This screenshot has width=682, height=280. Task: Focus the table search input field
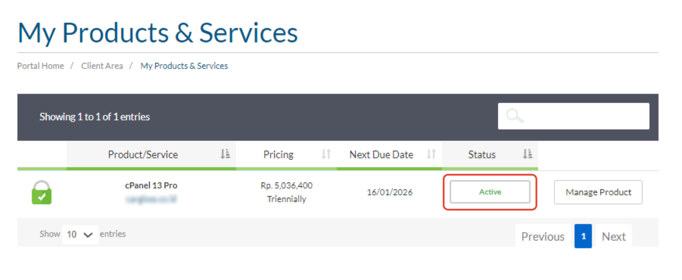pos(574,116)
